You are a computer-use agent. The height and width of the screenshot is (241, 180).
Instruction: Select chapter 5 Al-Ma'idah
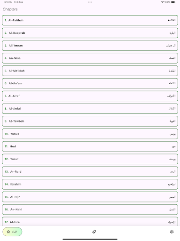(x=90, y=71)
